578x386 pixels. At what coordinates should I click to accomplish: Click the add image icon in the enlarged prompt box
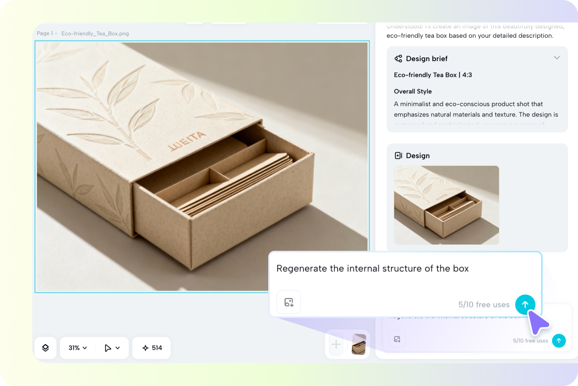[289, 302]
